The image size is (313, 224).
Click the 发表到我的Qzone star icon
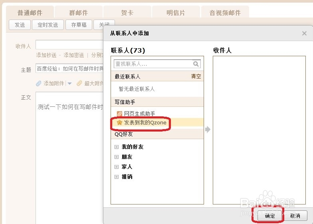(x=119, y=122)
